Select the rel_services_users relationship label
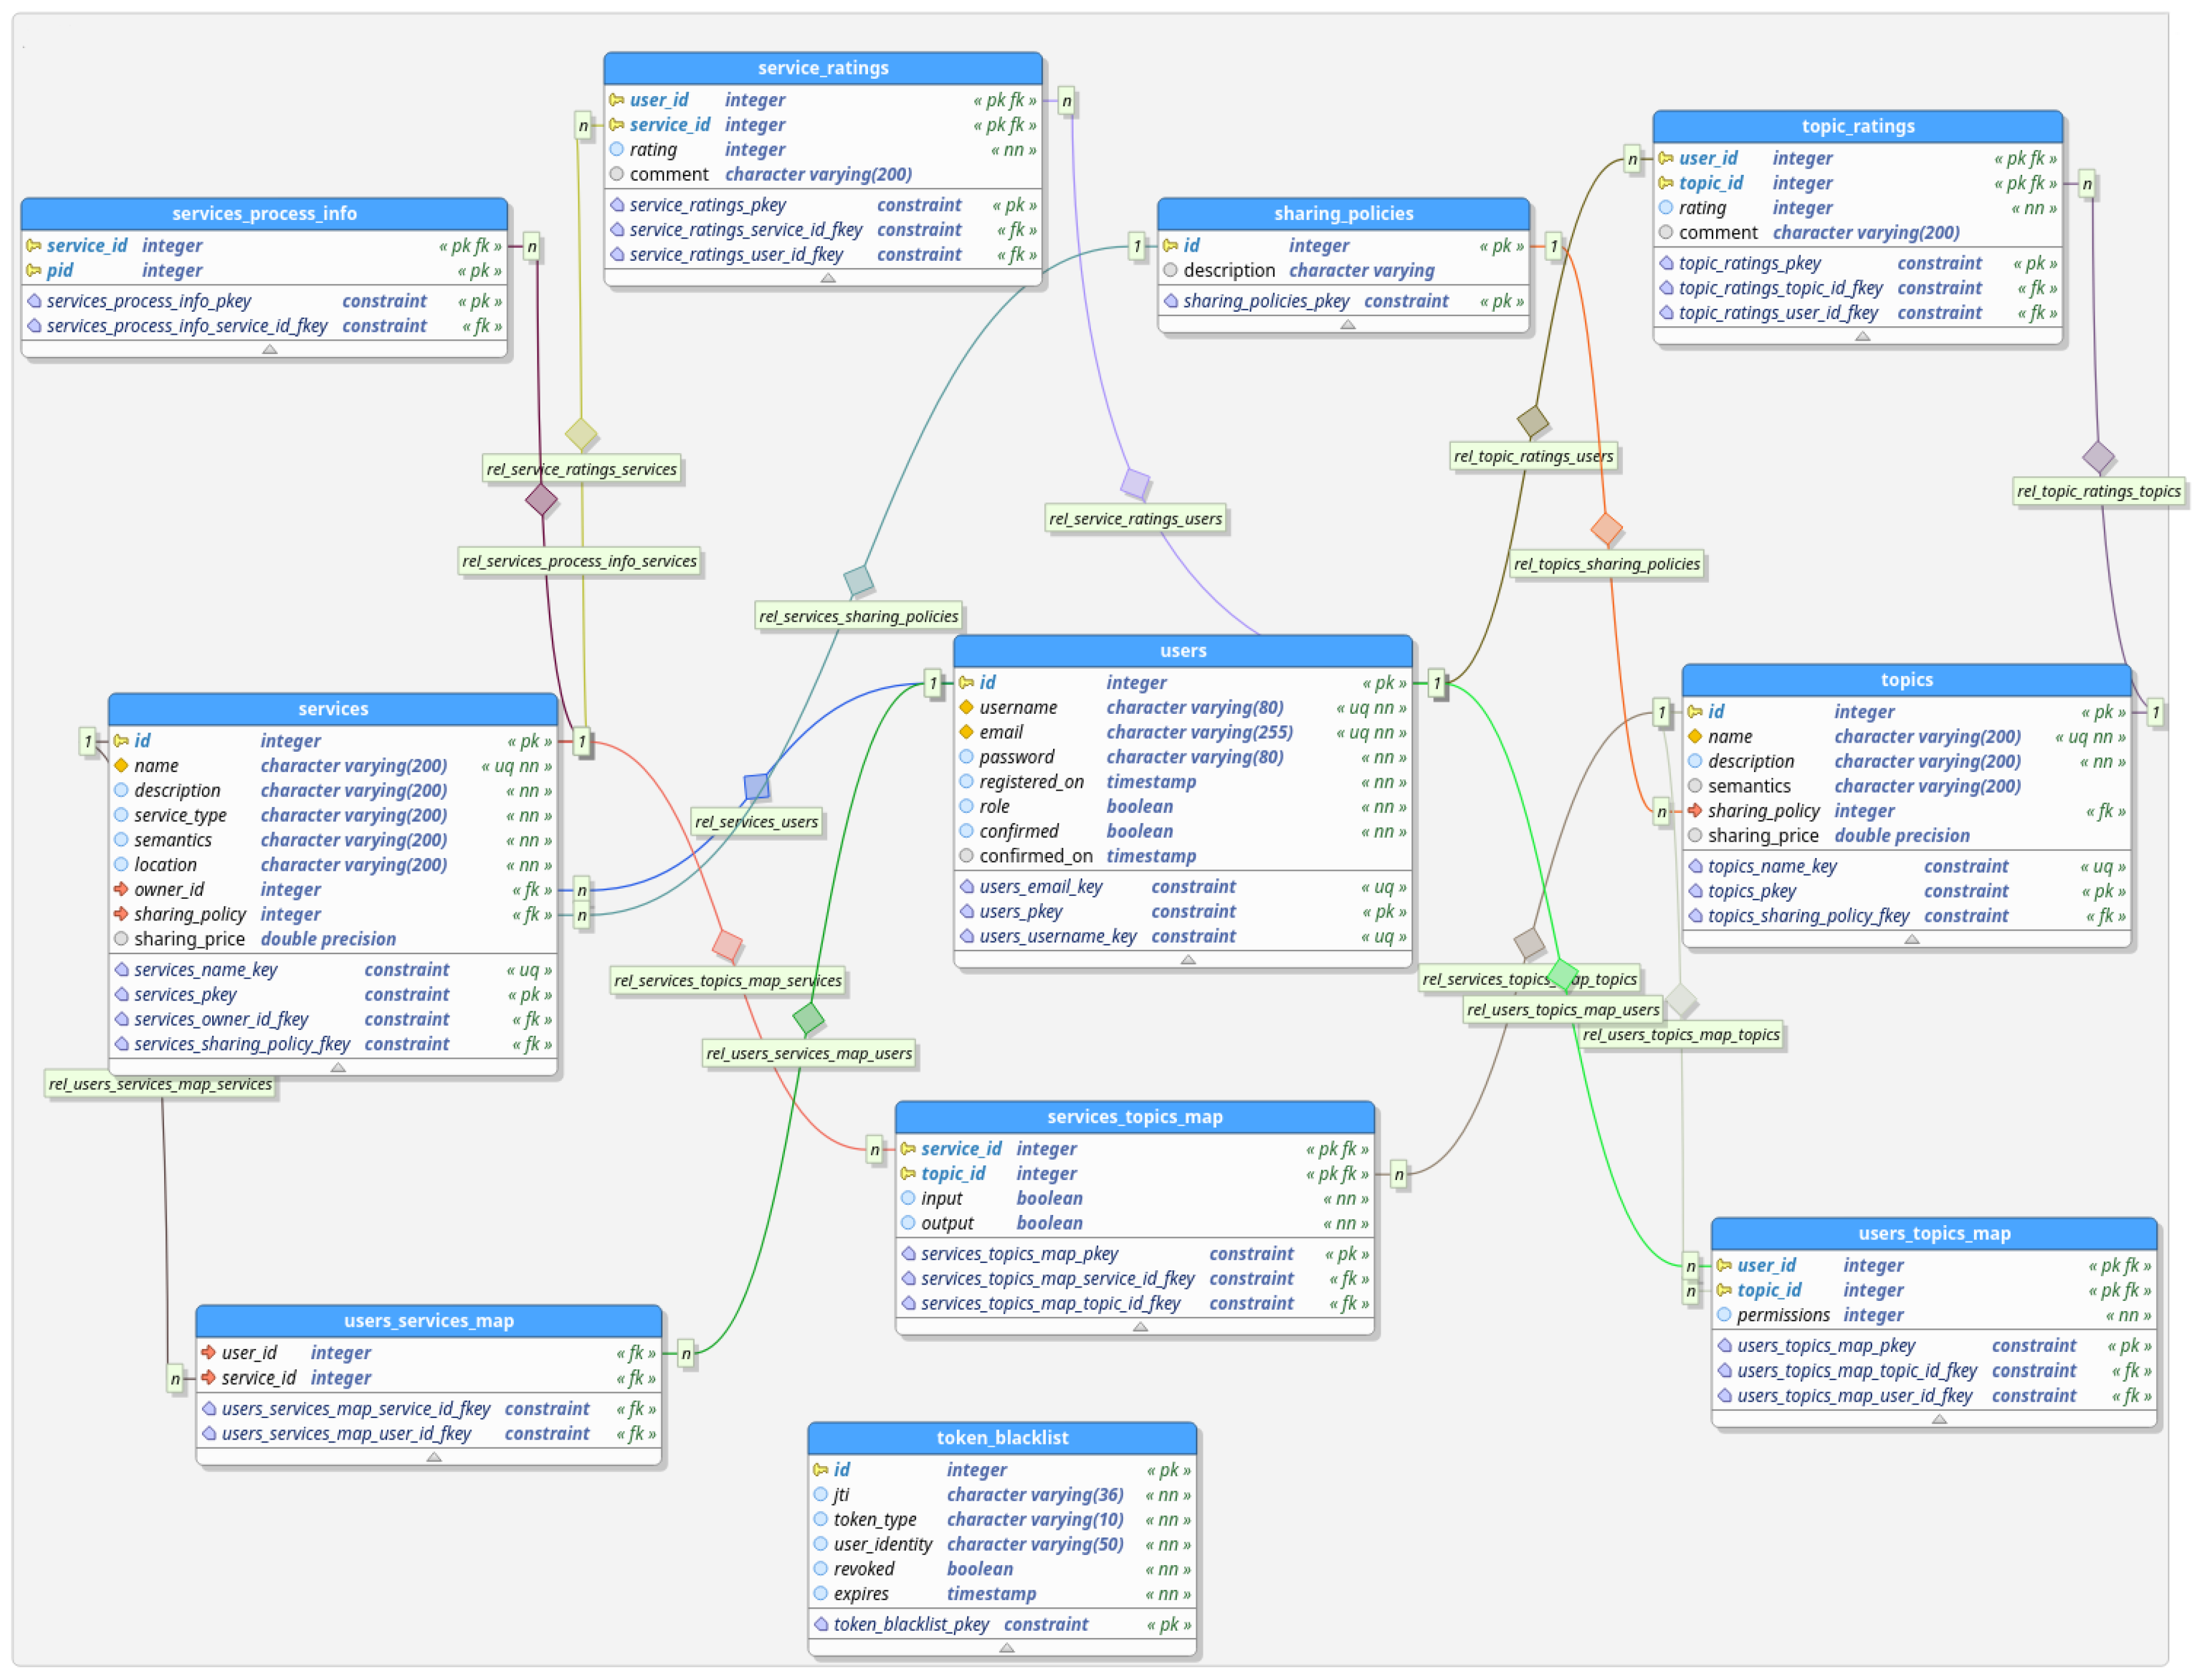2203x1680 pixels. tap(756, 821)
